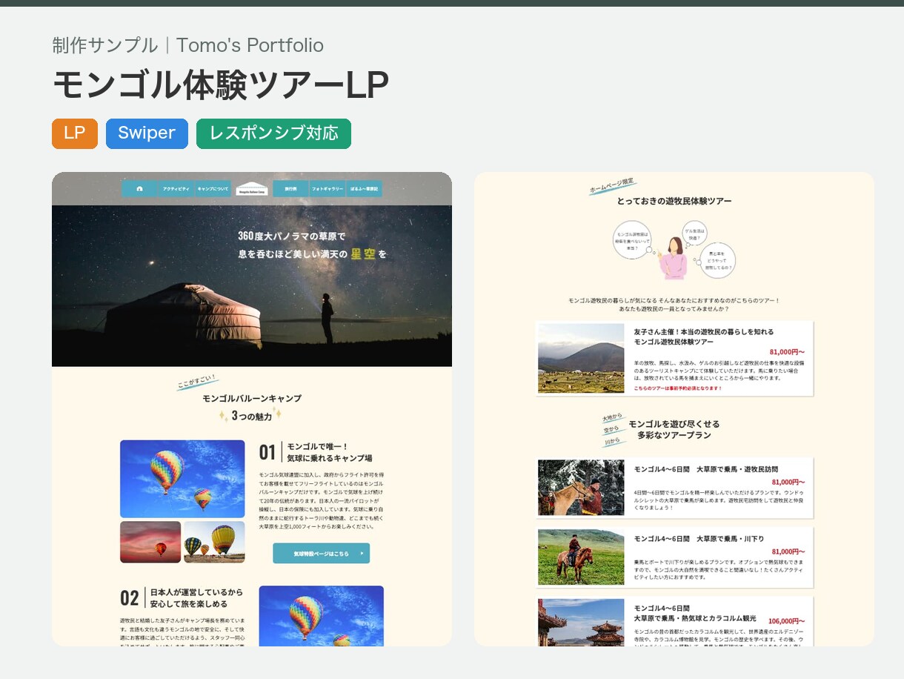The image size is (904, 679).
Task: Click the モンゴル体験ツアーLP page title
Action: tap(220, 85)
